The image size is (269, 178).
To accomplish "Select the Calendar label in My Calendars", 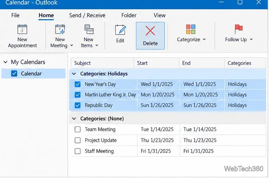I will click(31, 73).
